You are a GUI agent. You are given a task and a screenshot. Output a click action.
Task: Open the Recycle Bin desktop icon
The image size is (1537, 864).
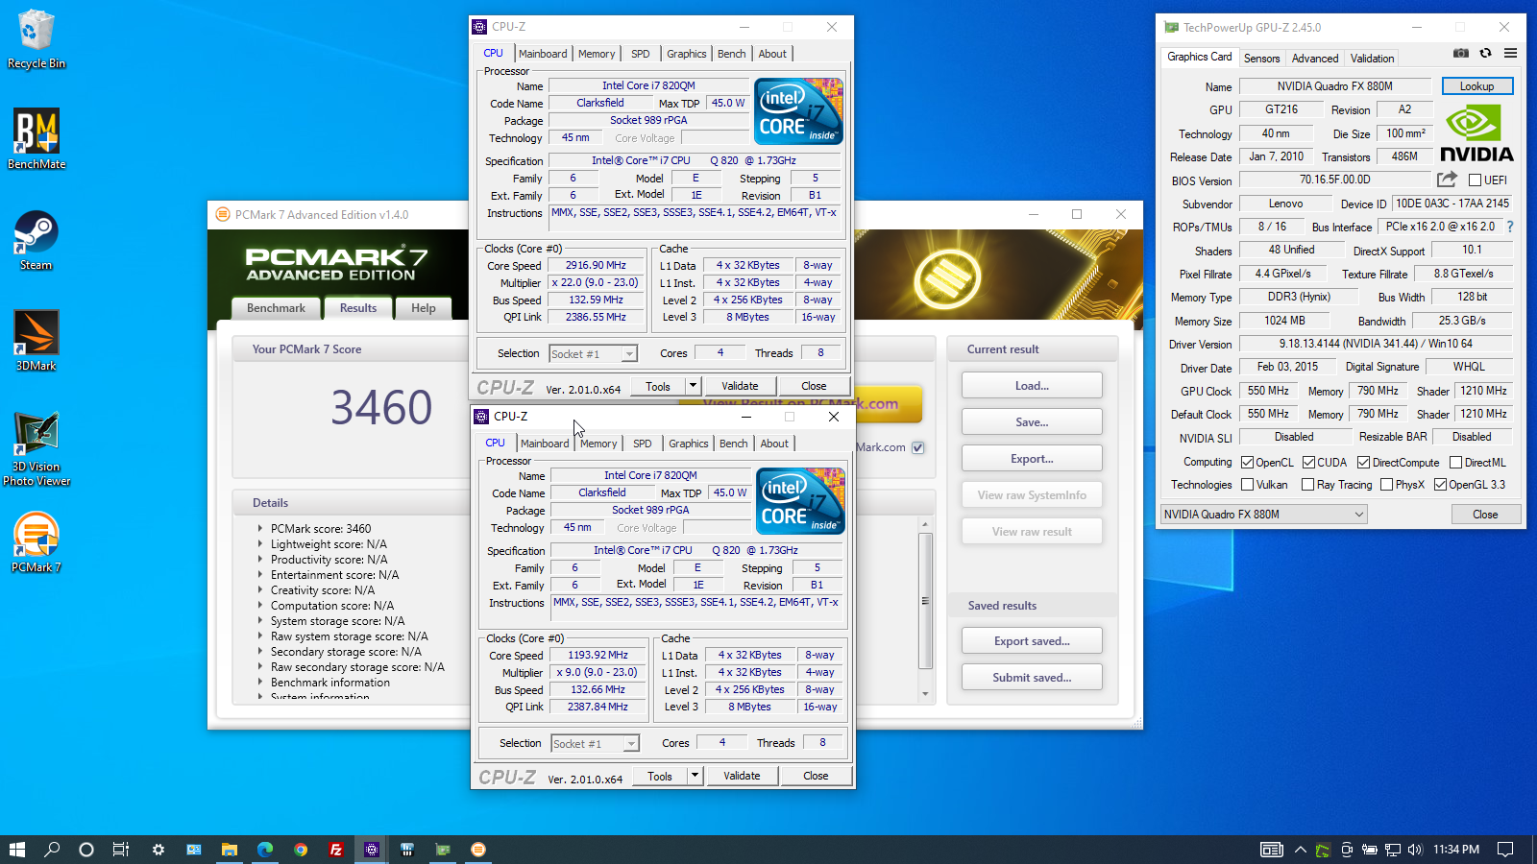[x=37, y=39]
